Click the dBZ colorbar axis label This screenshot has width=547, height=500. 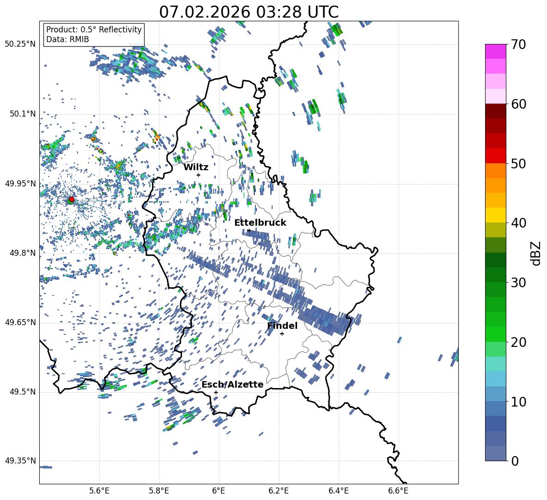click(x=536, y=253)
